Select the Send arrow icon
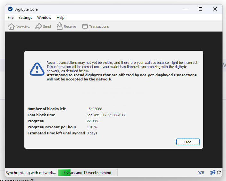 [38, 26]
